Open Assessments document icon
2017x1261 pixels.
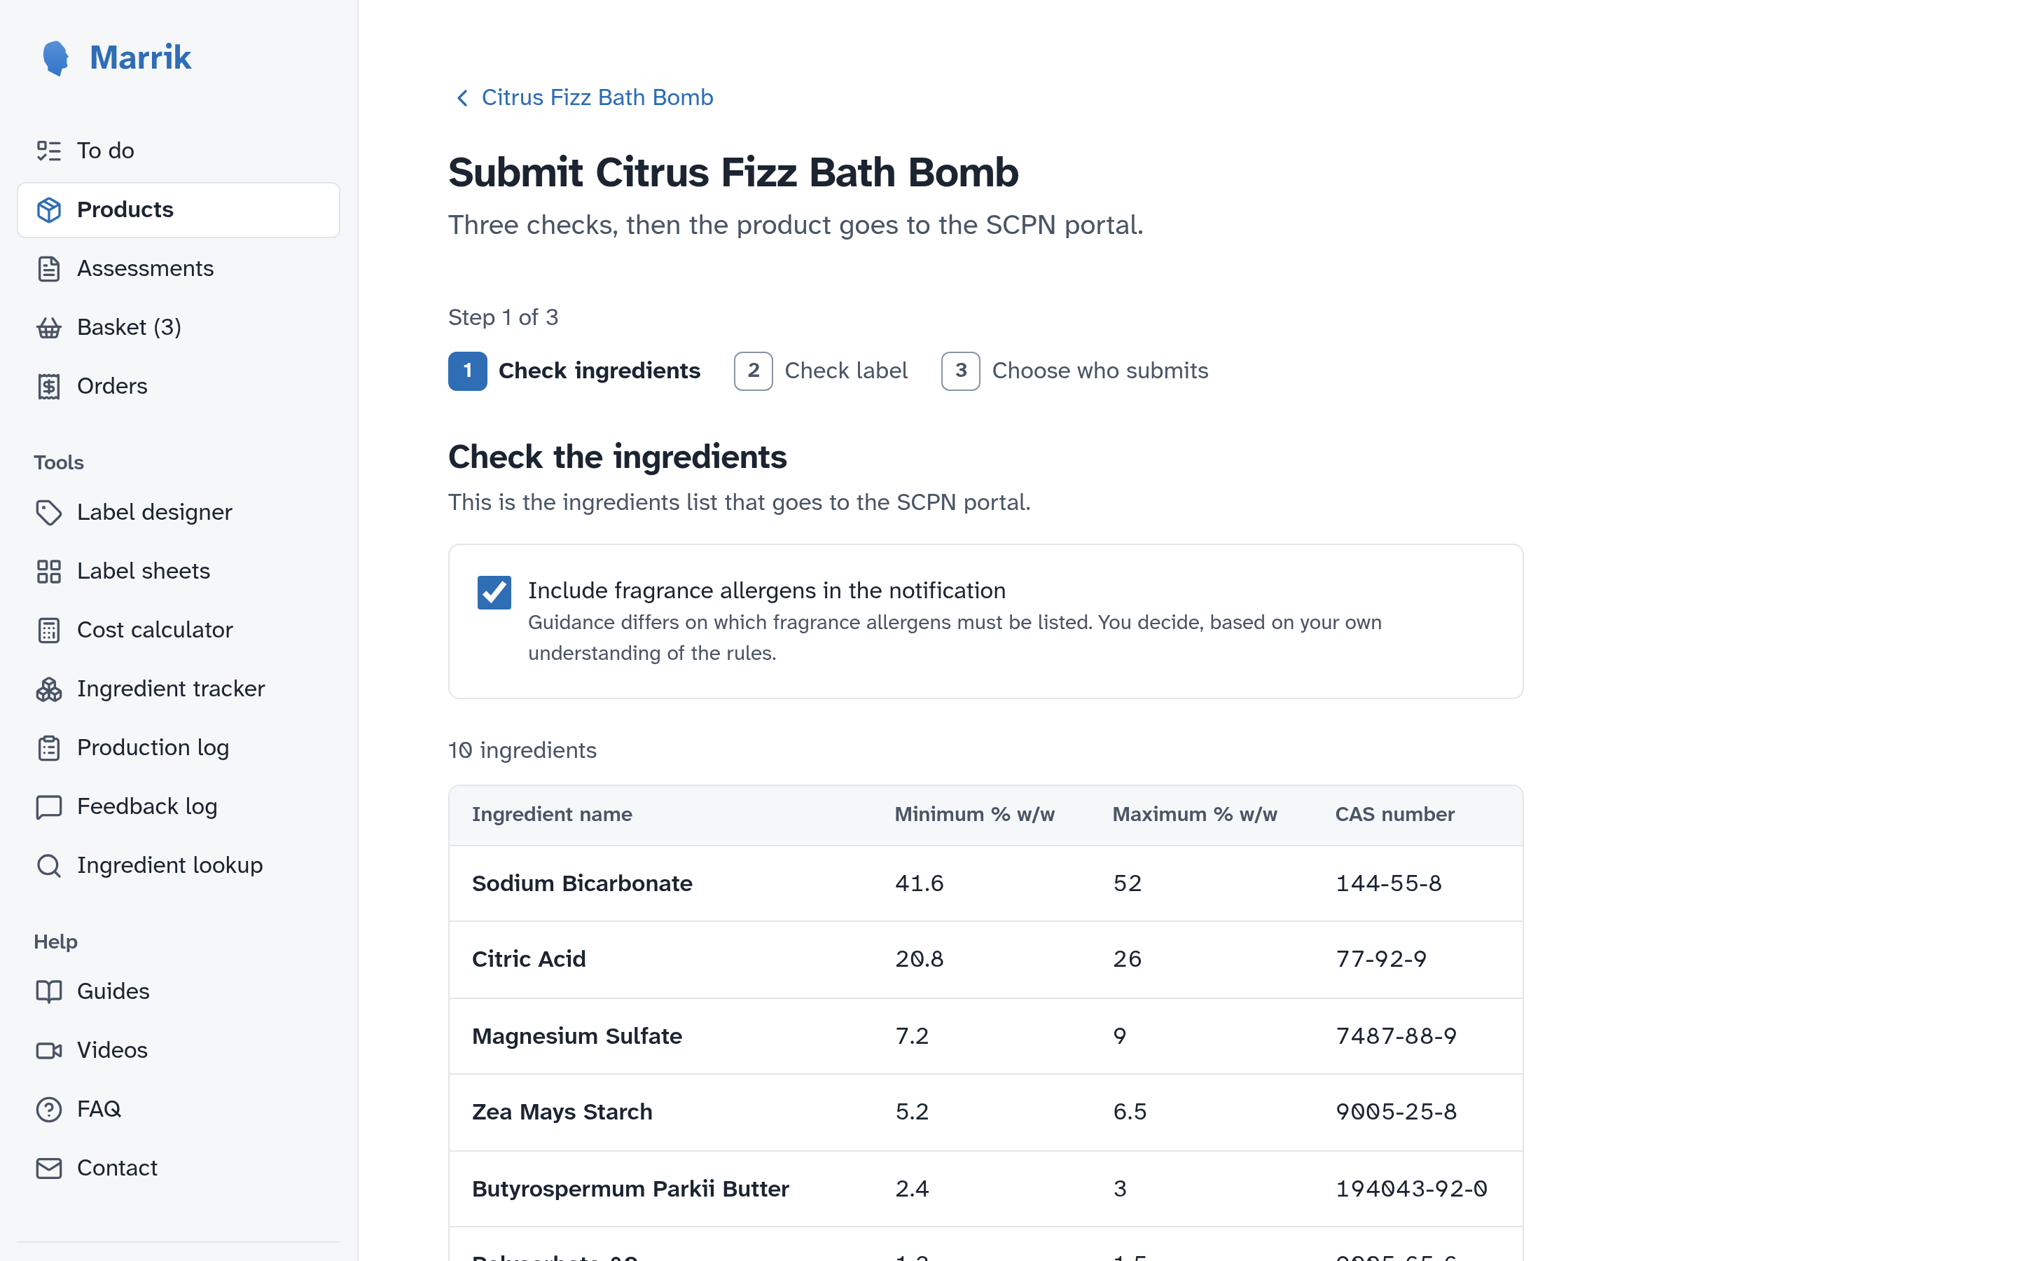pyautogui.click(x=49, y=268)
